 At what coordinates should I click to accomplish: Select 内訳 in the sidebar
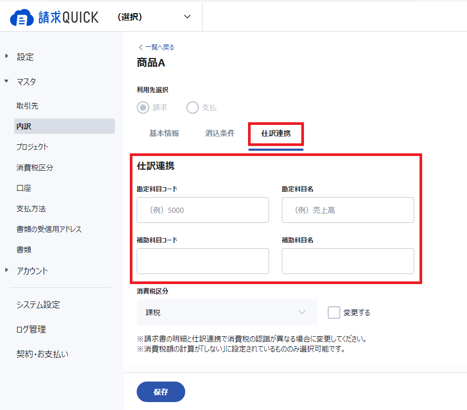coord(64,126)
